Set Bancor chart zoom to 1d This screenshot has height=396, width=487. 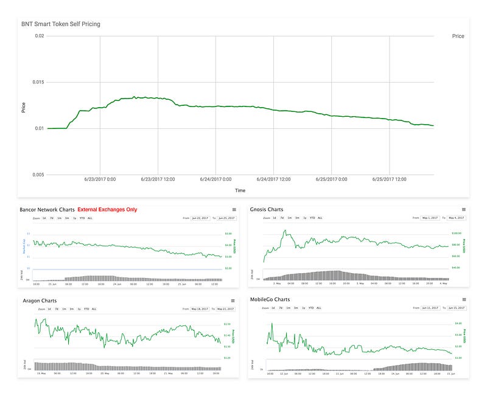coord(44,218)
